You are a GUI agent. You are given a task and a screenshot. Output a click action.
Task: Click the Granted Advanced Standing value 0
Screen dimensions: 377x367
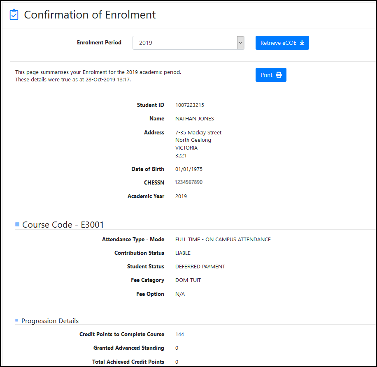tap(176, 348)
